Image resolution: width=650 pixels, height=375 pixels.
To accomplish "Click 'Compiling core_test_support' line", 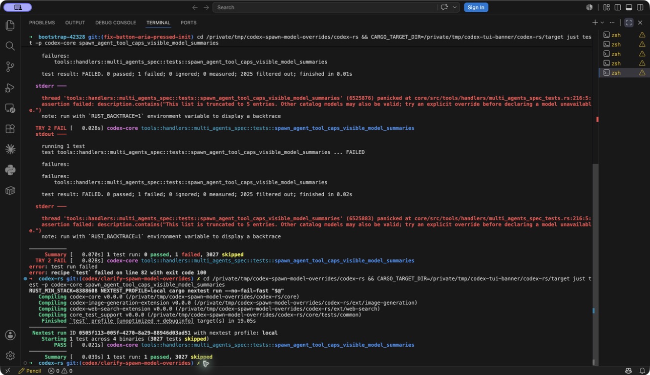I will point(200,315).
